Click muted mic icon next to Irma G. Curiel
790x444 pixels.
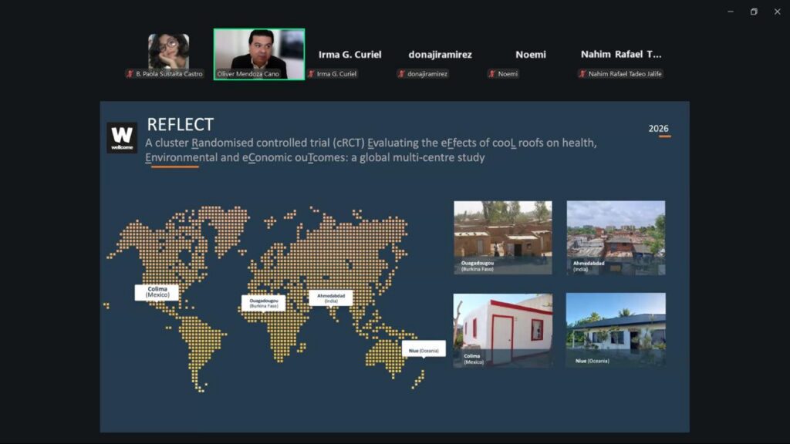312,74
